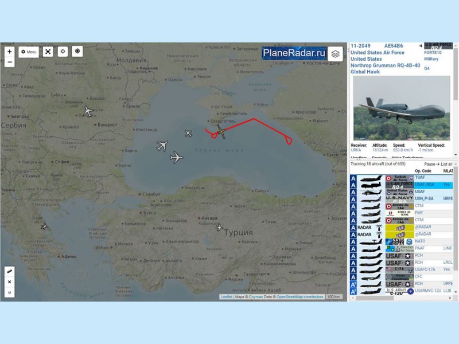Click the FORTE10 callsign
The height and width of the screenshot is (344, 459).
[433, 53]
